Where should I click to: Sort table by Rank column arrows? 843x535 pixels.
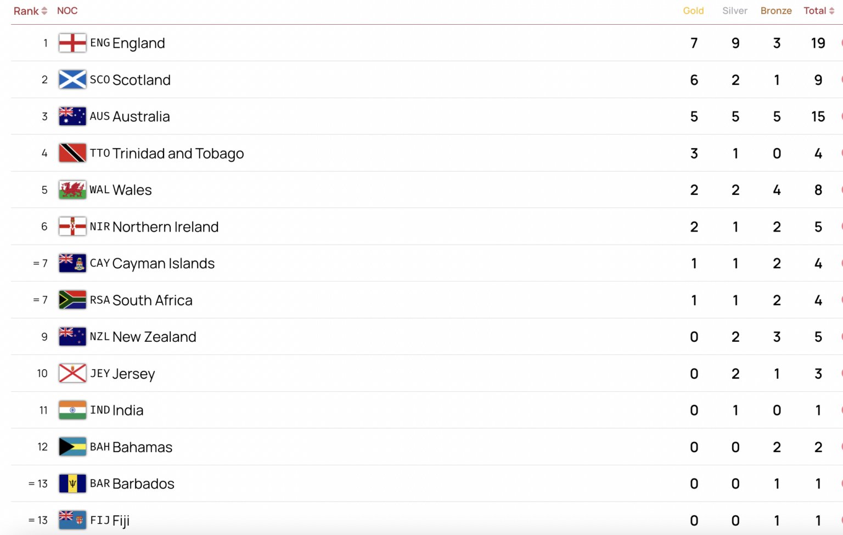tap(44, 11)
